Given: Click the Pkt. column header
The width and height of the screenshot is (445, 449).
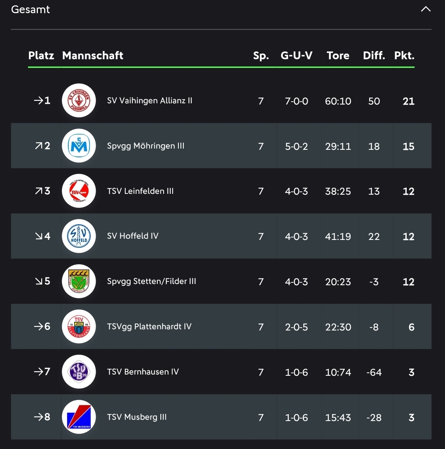Looking at the screenshot, I should pyautogui.click(x=404, y=56).
